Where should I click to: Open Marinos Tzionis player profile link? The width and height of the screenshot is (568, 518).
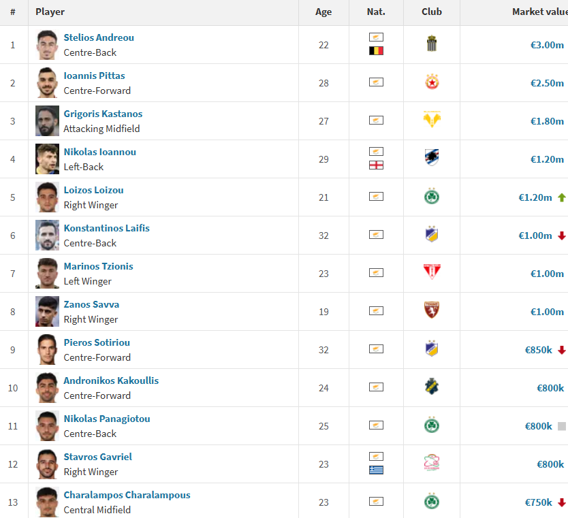coord(99,266)
